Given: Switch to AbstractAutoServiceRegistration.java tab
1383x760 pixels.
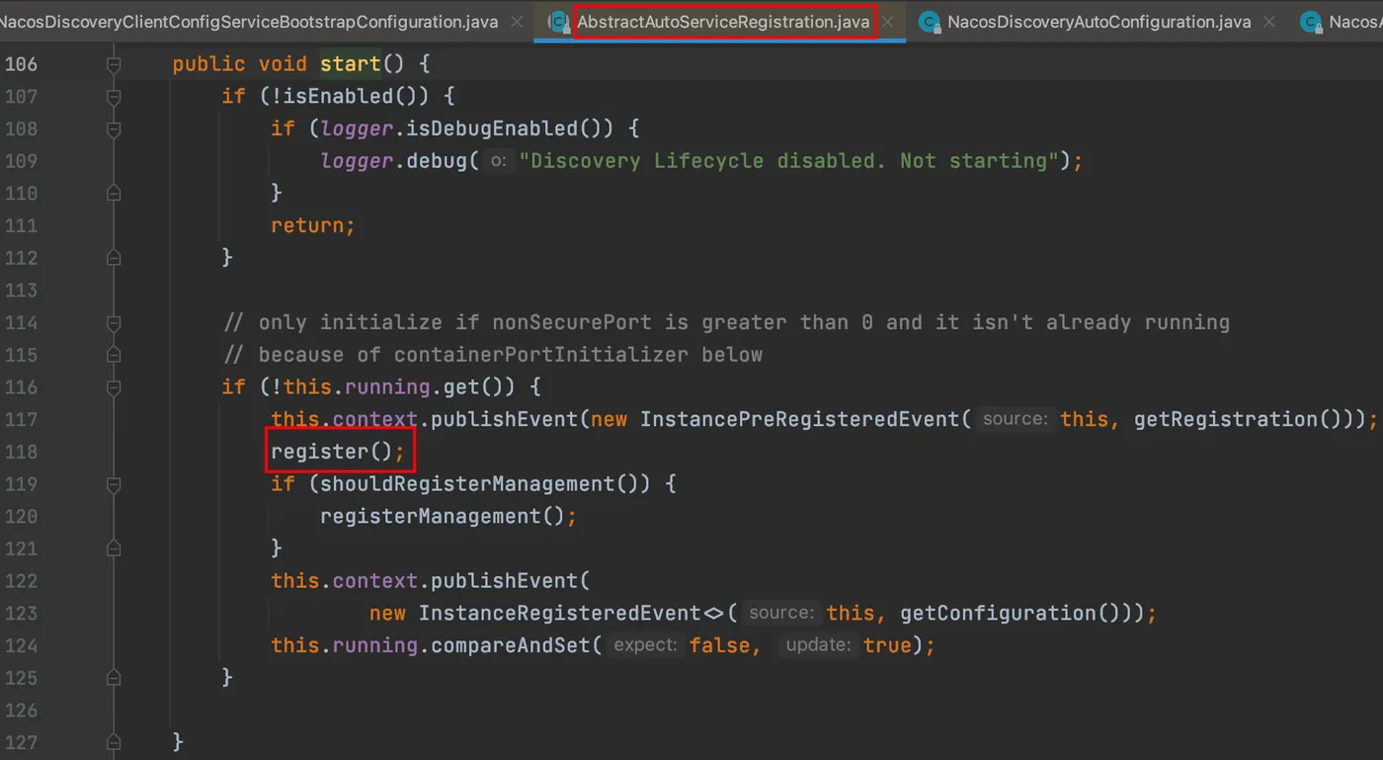Looking at the screenshot, I should [724, 21].
